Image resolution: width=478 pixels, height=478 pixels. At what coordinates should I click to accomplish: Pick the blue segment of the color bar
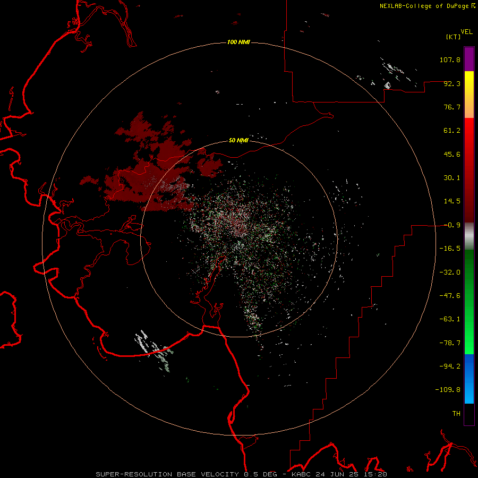click(x=469, y=379)
